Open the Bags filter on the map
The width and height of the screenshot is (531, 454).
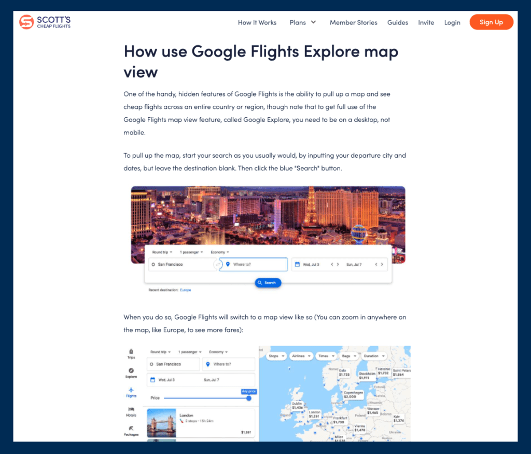click(349, 356)
